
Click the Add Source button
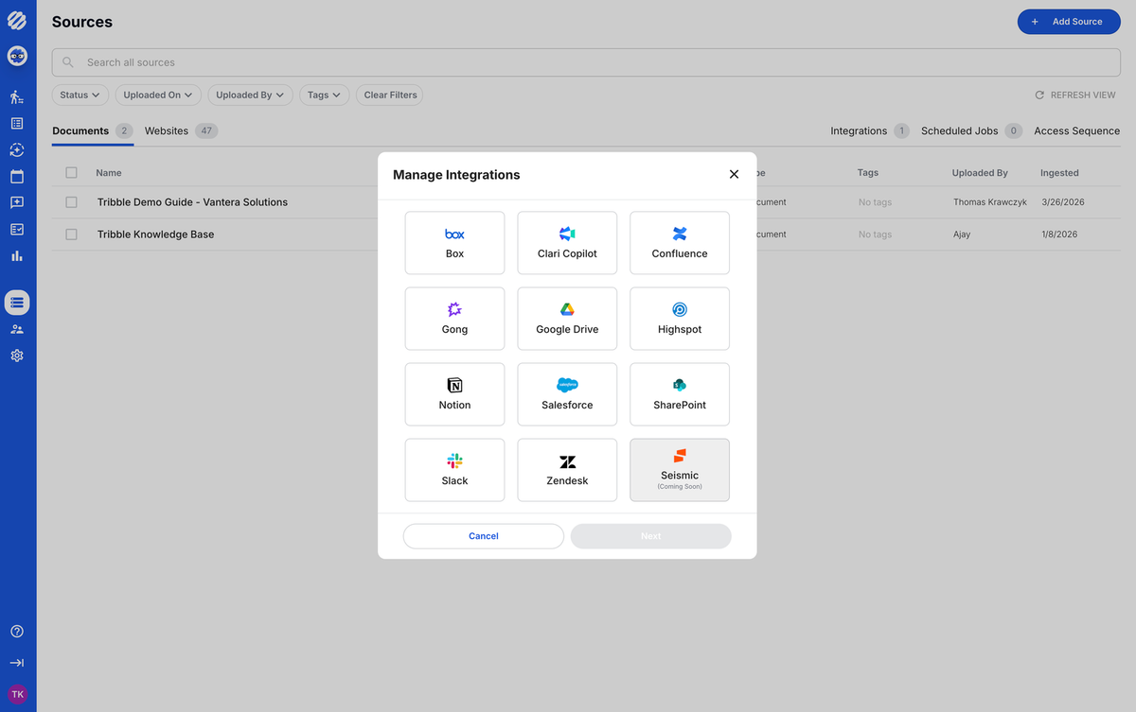coord(1069,22)
